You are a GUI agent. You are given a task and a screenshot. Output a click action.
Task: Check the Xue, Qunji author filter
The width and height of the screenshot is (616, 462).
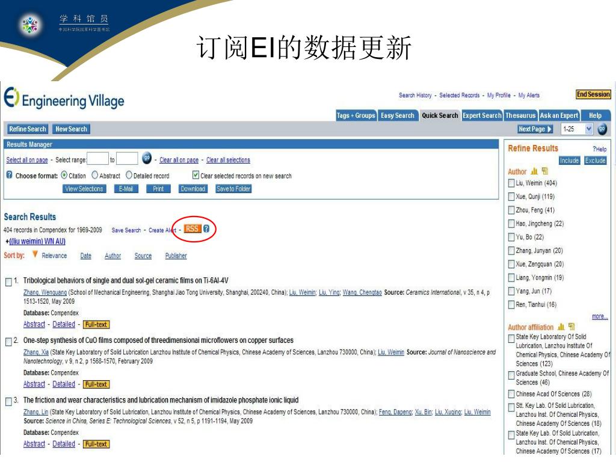[x=511, y=197]
